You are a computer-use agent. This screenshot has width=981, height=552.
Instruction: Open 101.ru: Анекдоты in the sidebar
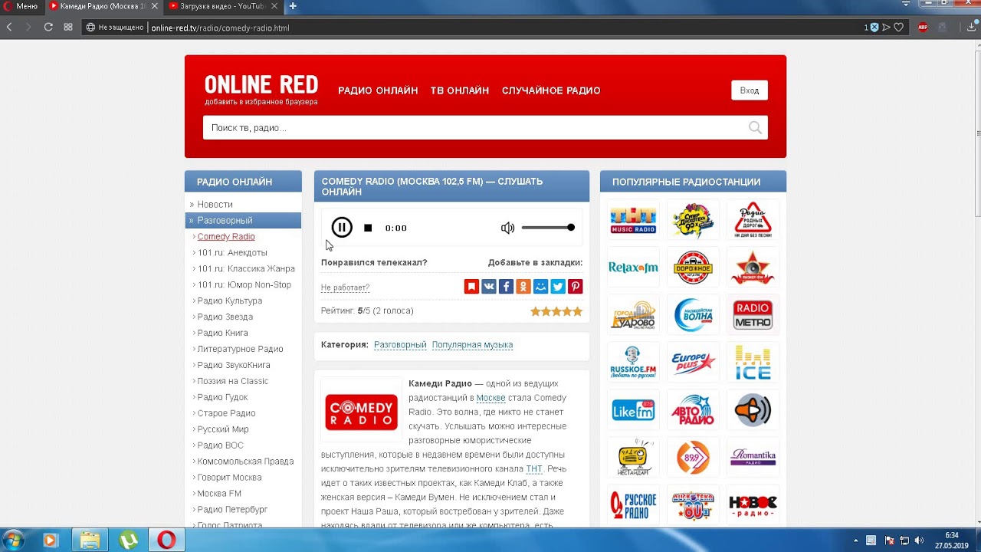[232, 253]
